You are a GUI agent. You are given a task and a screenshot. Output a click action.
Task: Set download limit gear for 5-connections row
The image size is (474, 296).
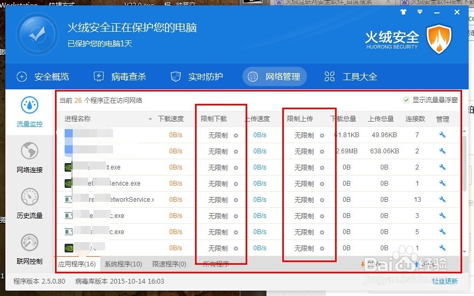click(236, 232)
